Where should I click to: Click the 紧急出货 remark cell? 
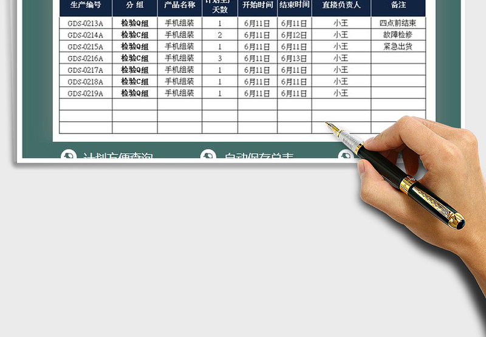coord(398,47)
